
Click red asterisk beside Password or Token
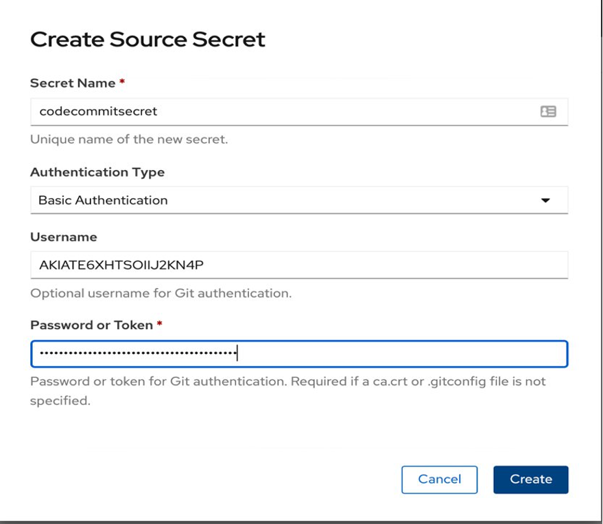(x=159, y=324)
